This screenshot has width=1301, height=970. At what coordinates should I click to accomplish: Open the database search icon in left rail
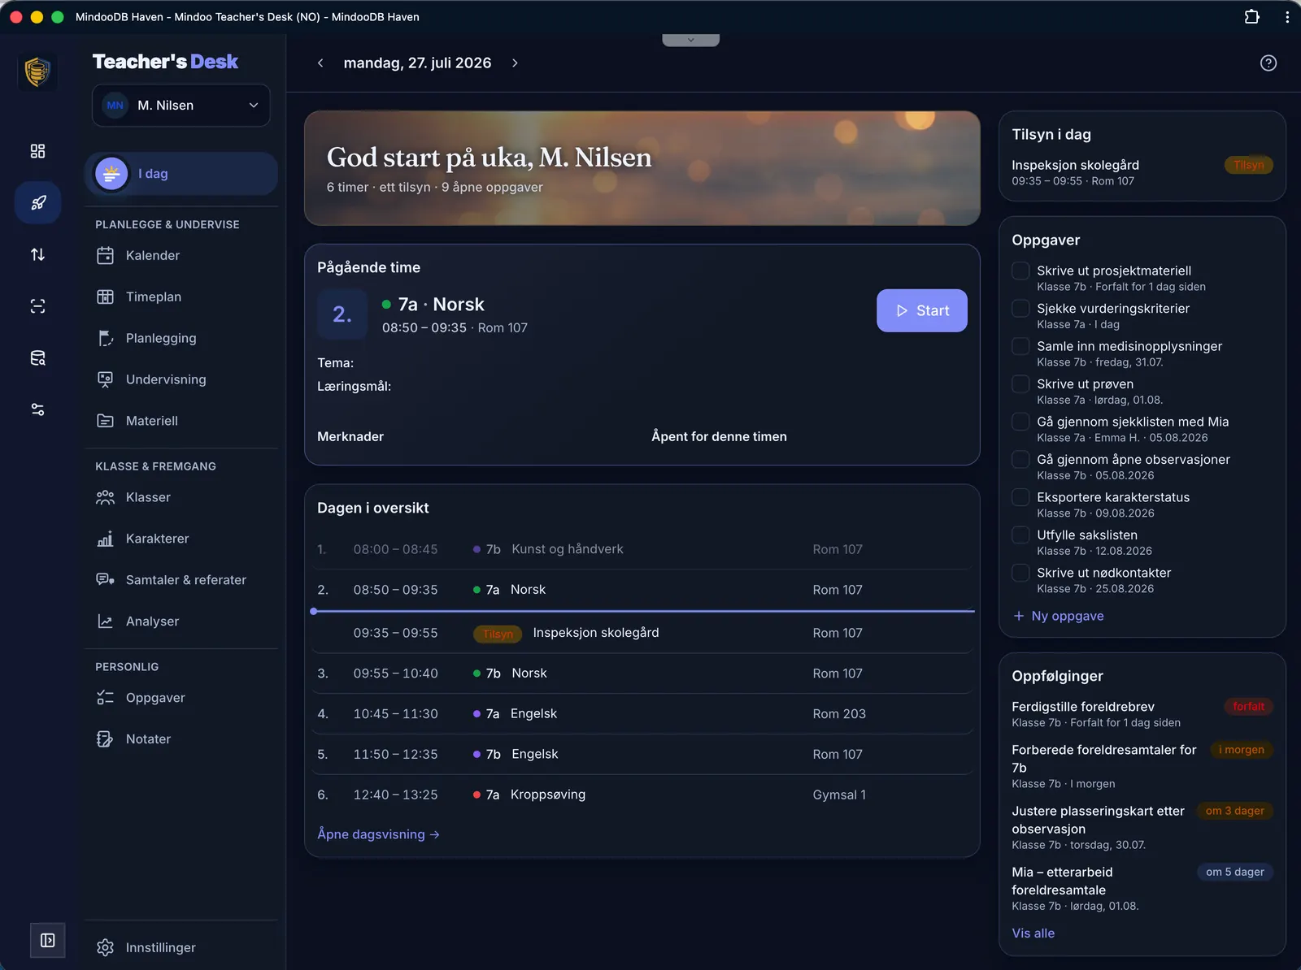click(x=37, y=358)
